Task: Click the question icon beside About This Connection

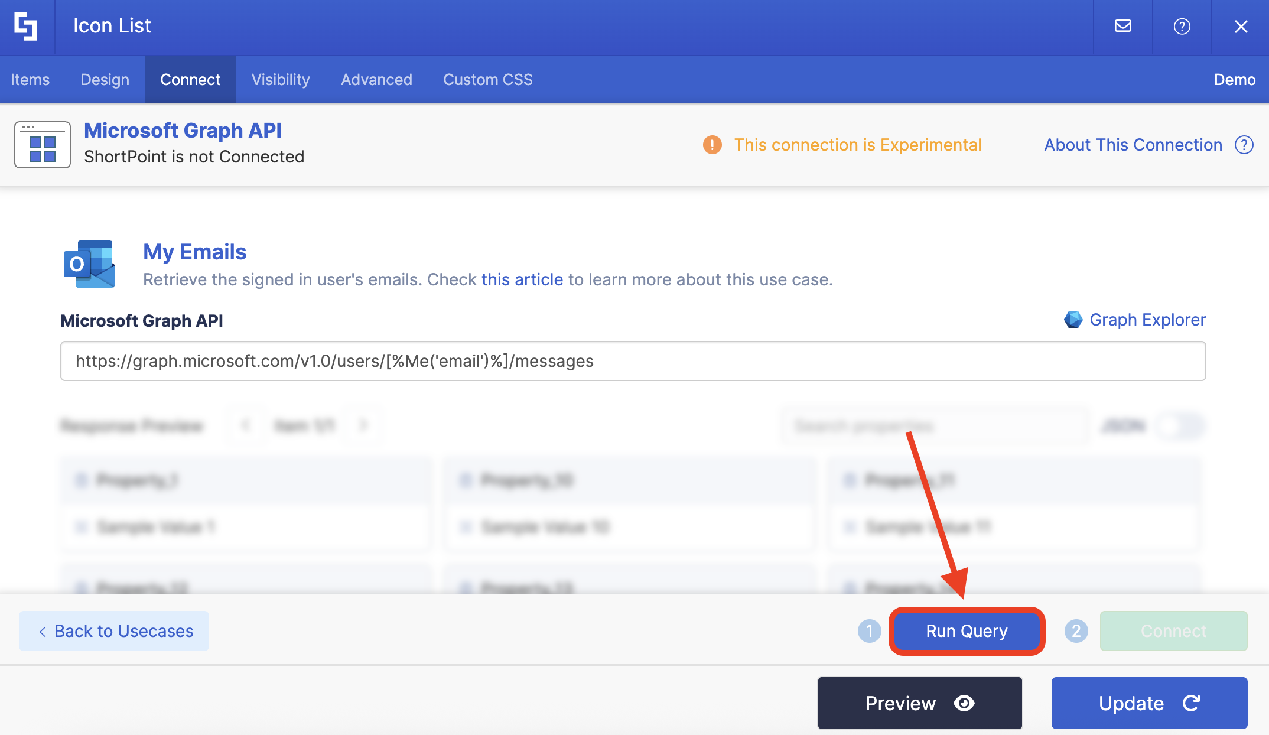Action: [1244, 145]
